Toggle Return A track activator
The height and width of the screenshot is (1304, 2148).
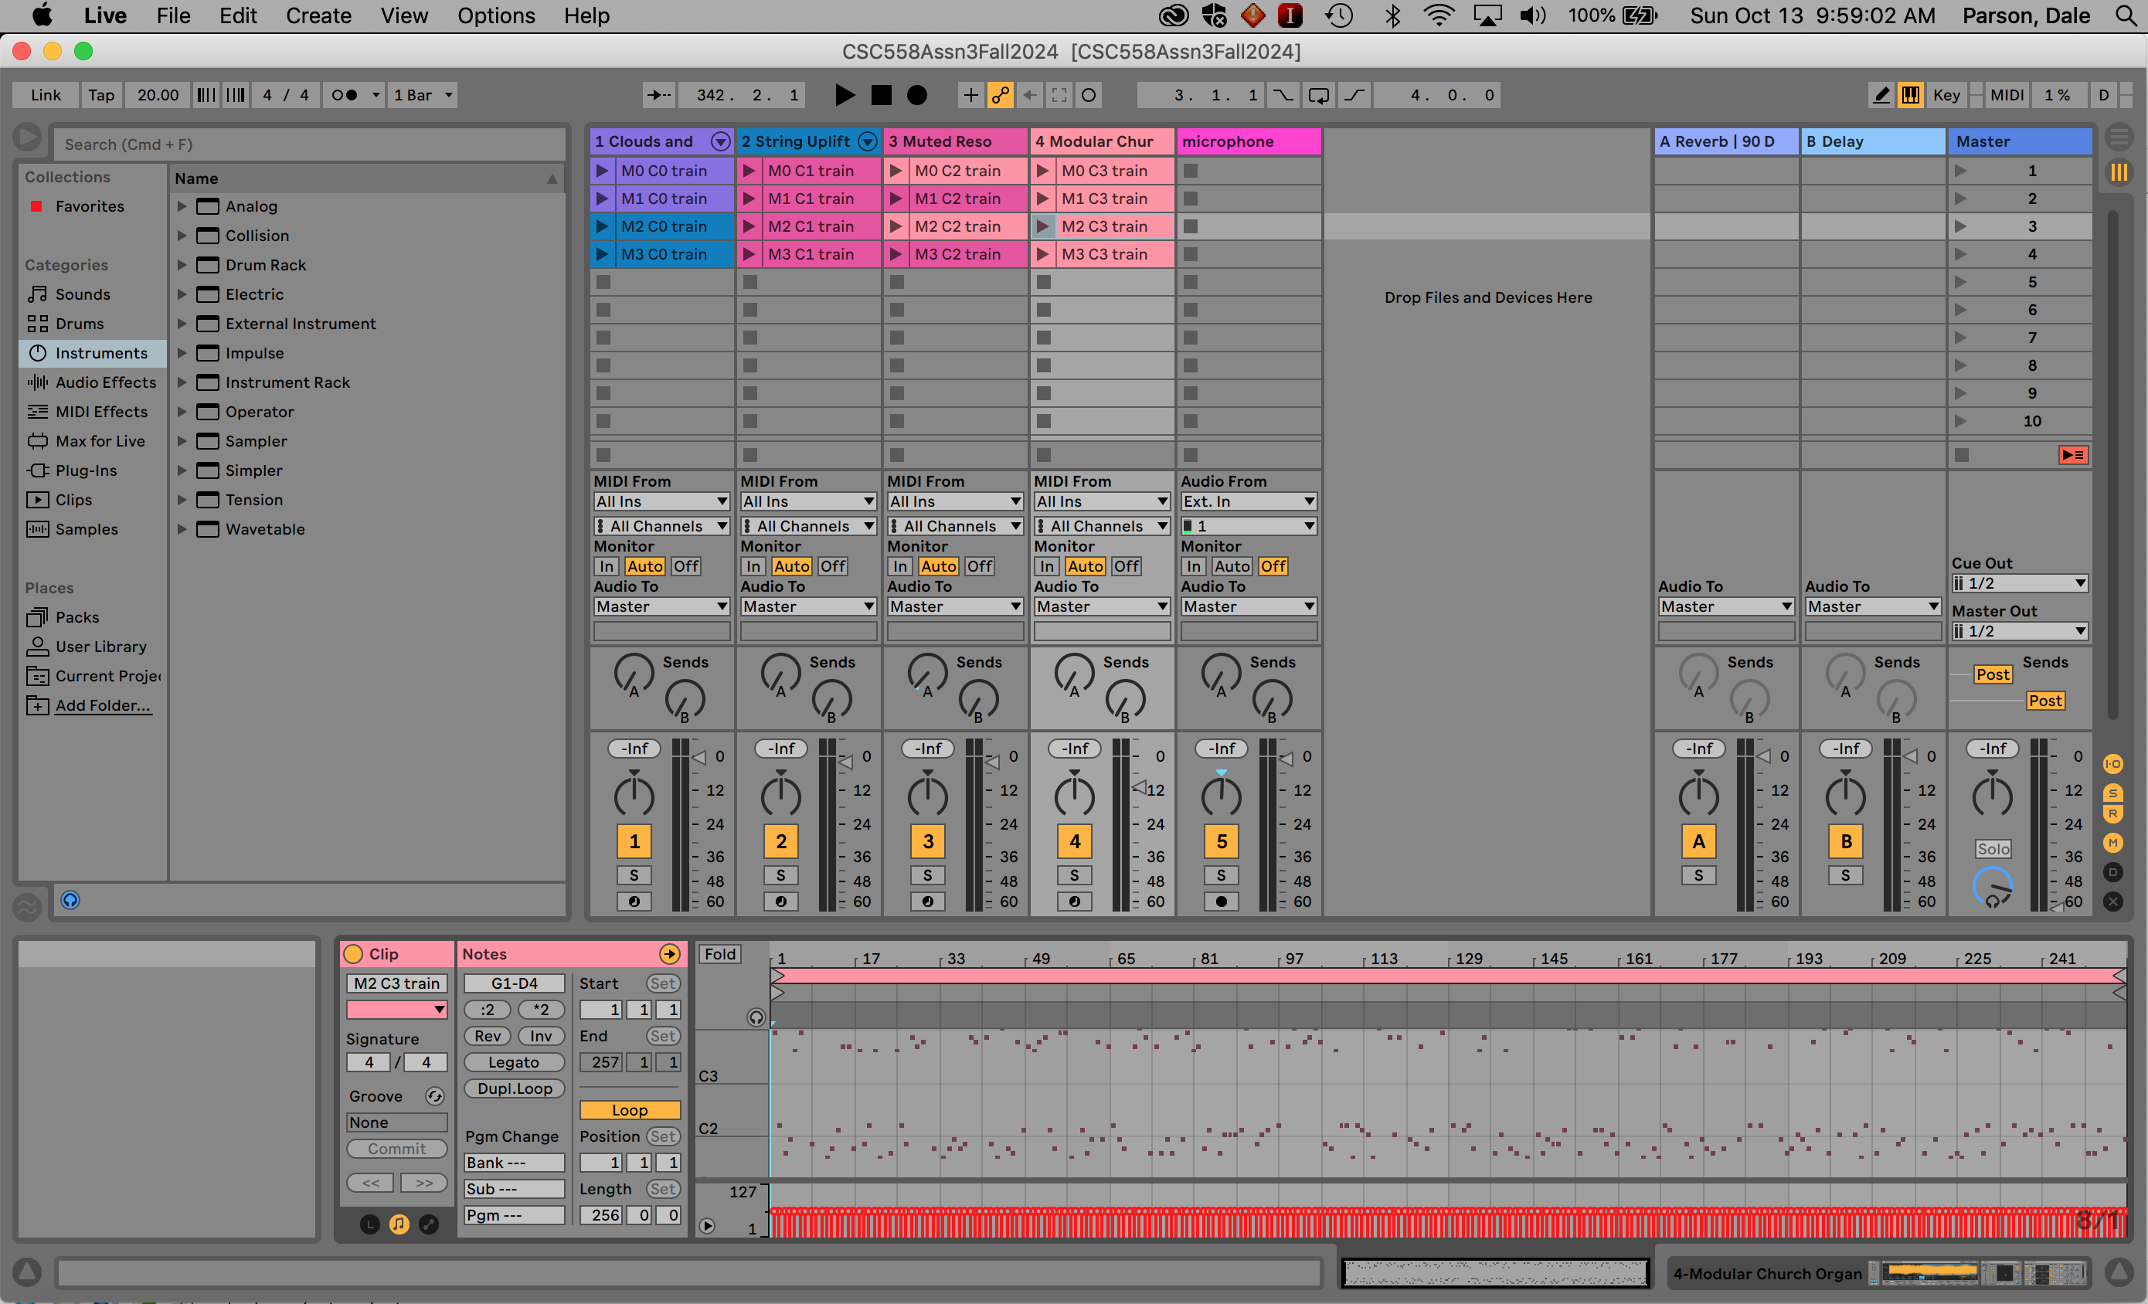pos(1698,842)
